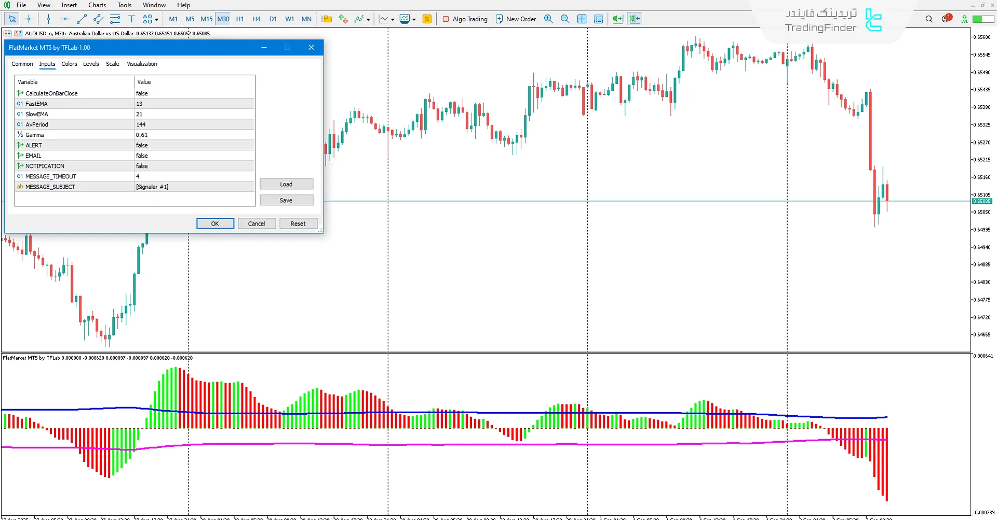The height and width of the screenshot is (520, 997).
Task: Select the Fibonacci levels drawing tool
Action: 115,19
